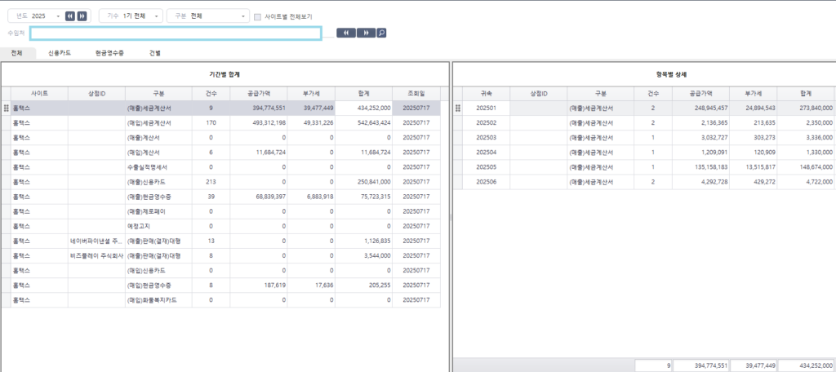Open the 년도 2025 dropdown
This screenshot has width=836, height=372.
point(37,16)
